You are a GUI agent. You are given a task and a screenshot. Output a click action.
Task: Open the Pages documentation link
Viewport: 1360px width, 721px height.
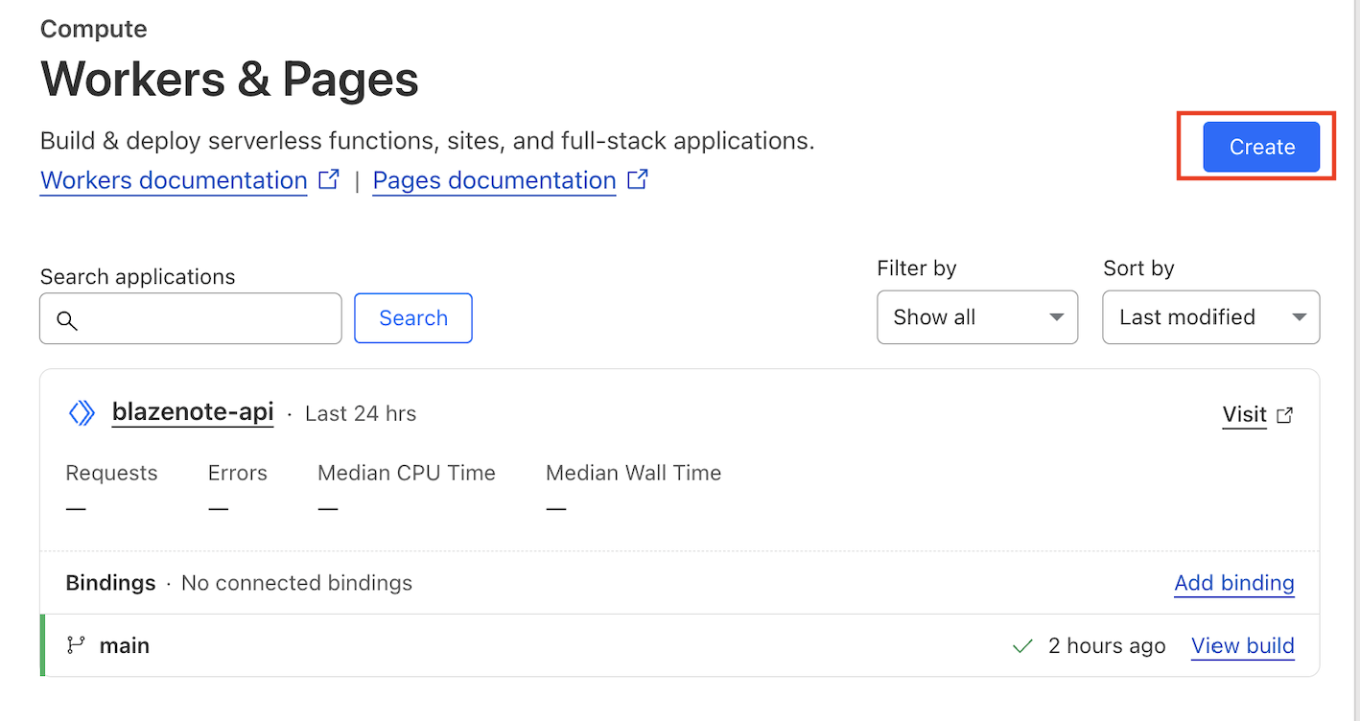click(x=494, y=180)
